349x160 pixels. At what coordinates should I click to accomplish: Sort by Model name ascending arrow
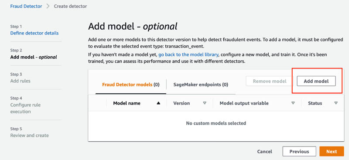158,103
